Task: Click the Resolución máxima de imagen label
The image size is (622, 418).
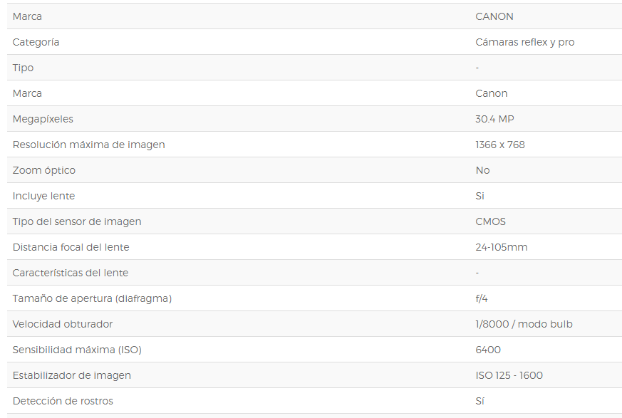Action: (x=89, y=145)
